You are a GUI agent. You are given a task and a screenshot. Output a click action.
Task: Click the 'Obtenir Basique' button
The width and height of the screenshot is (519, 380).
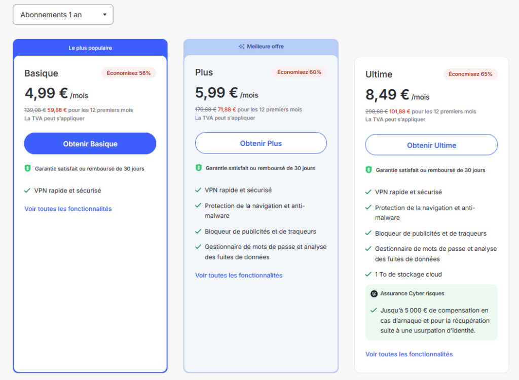(90, 144)
